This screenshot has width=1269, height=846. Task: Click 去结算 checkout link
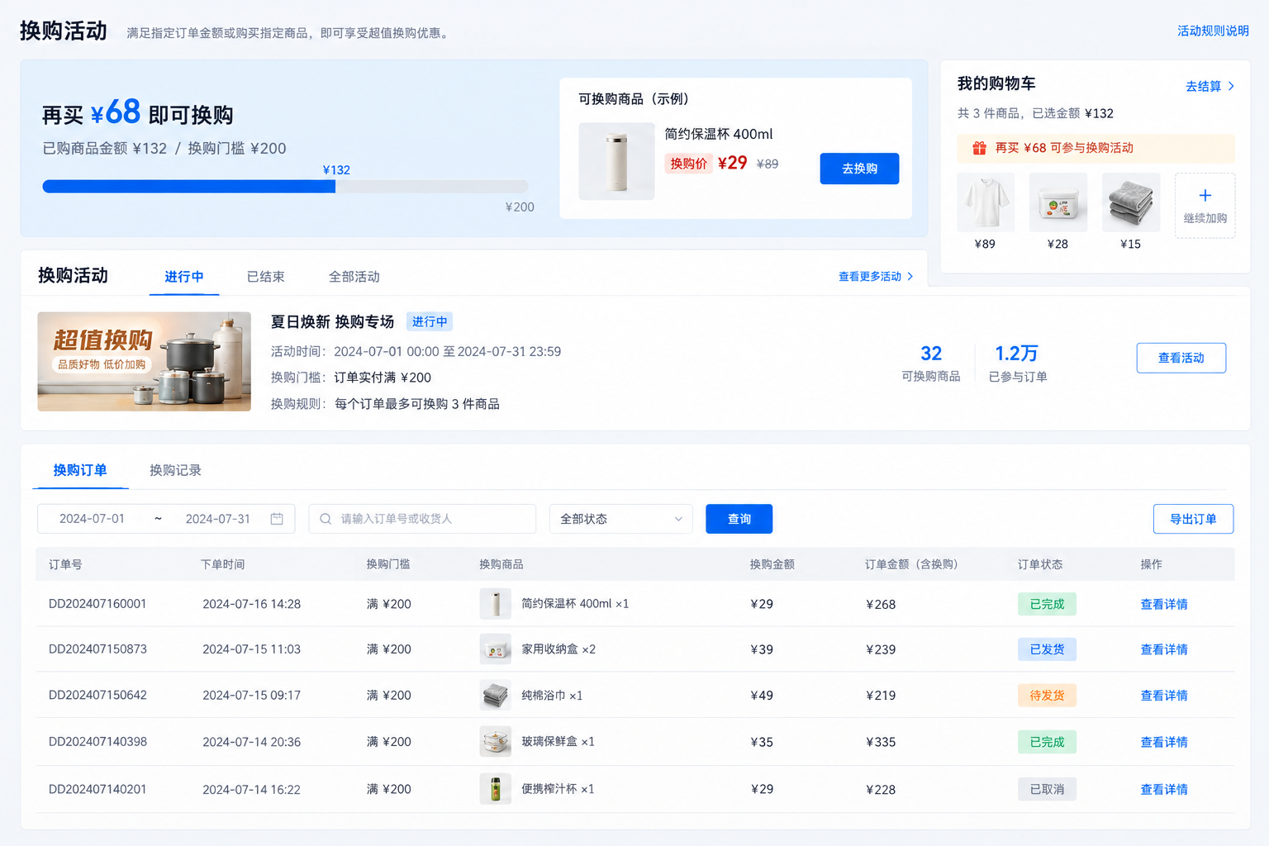coord(1204,86)
